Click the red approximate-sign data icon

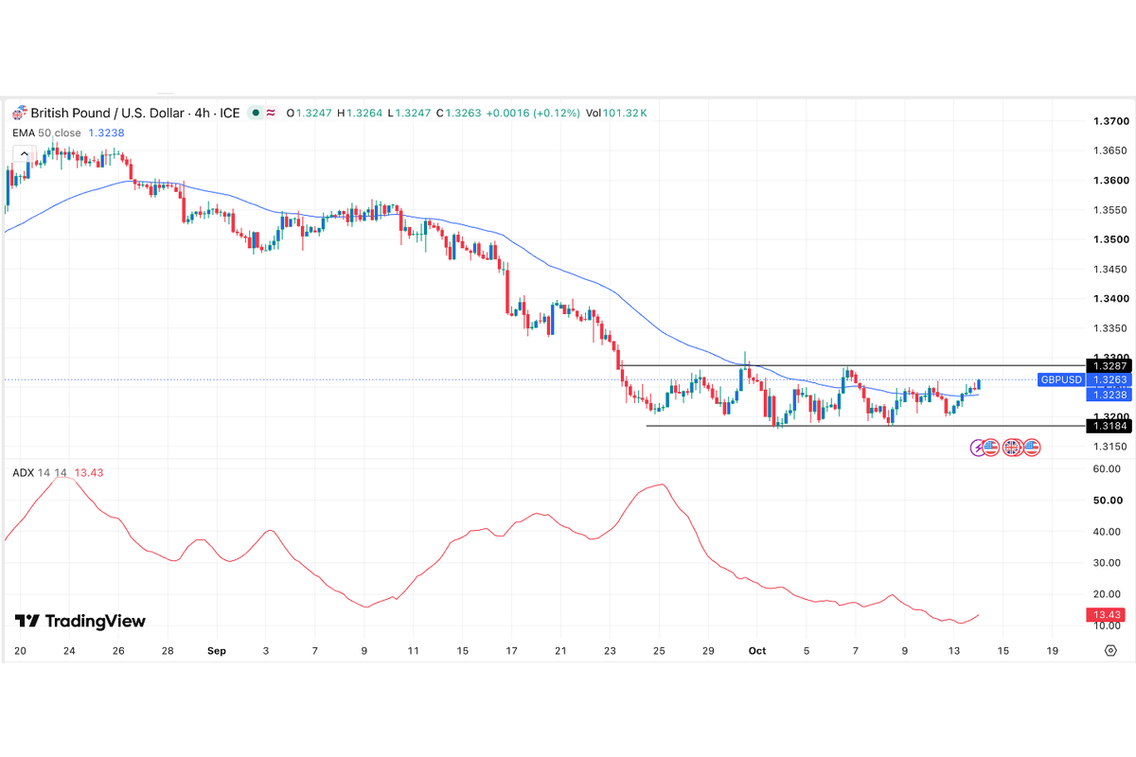(x=271, y=113)
